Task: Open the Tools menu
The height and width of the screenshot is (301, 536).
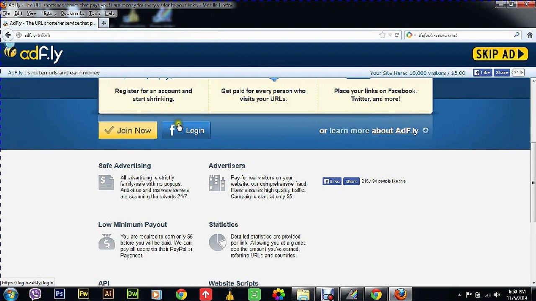Action: [x=95, y=13]
